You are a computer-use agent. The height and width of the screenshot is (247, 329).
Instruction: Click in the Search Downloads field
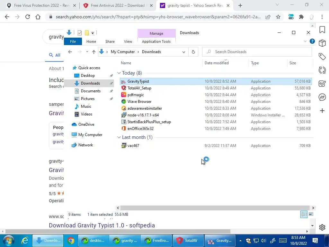(257, 52)
